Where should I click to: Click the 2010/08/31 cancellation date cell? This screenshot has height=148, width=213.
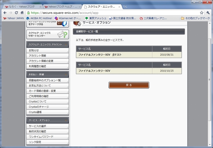click(167, 55)
